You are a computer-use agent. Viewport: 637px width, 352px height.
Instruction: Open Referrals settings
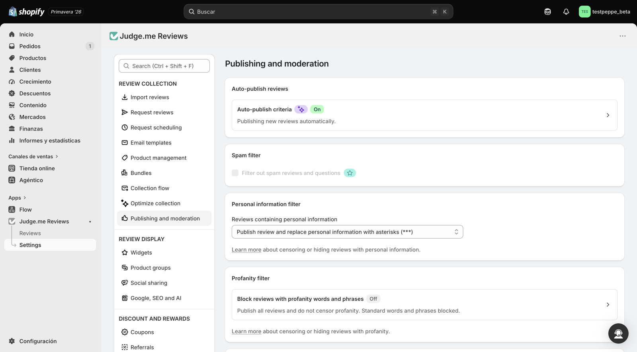(164, 347)
